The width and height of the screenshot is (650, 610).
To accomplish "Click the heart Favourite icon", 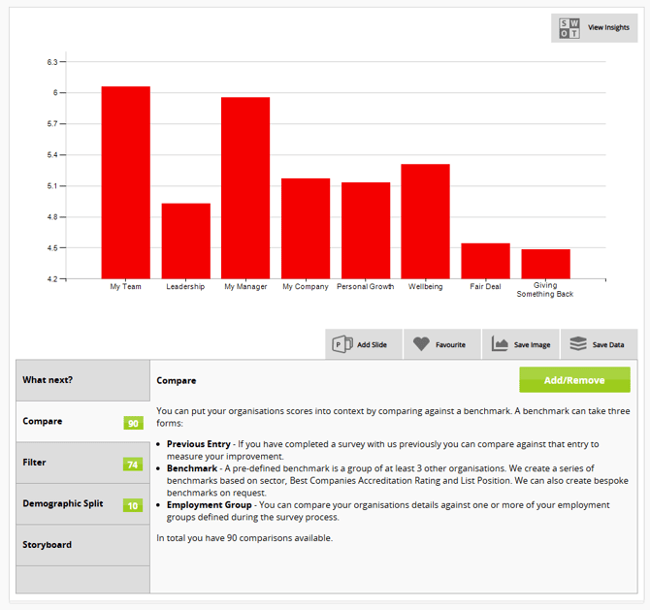I will pos(421,344).
